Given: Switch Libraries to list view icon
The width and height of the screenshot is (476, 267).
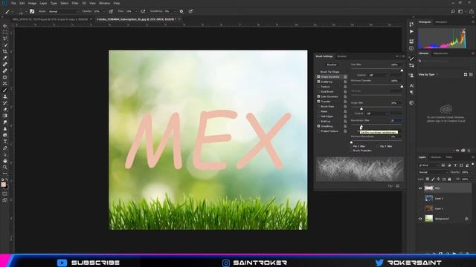Looking at the screenshot, I should click(x=471, y=74).
